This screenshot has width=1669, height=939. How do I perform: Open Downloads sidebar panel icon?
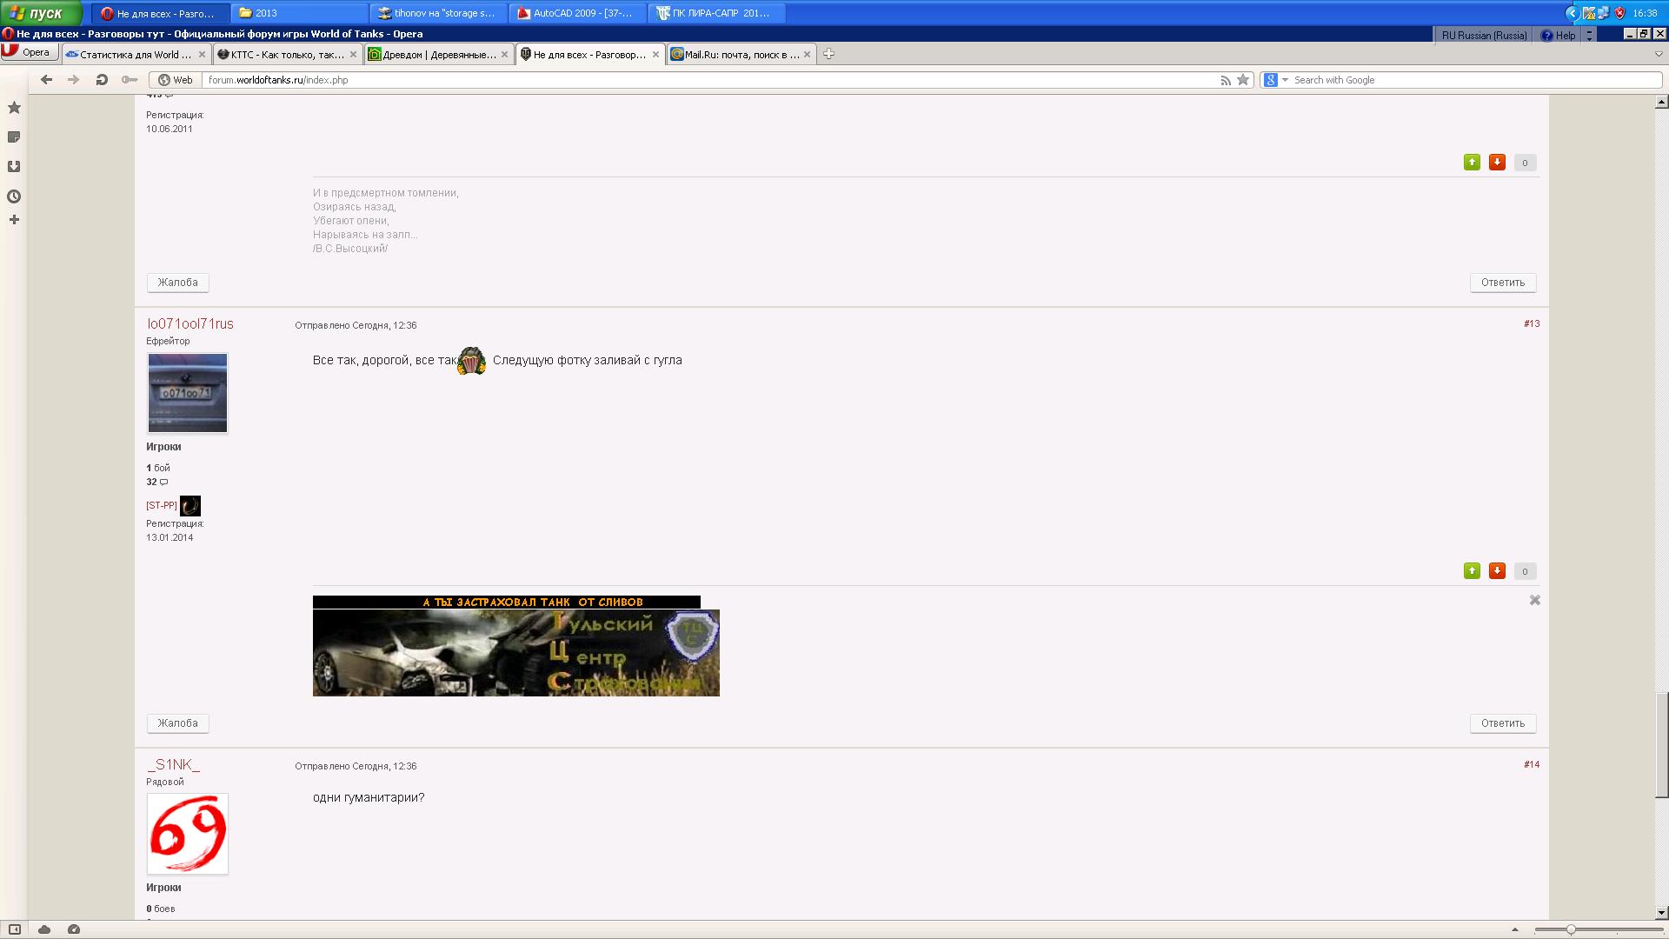coord(14,167)
